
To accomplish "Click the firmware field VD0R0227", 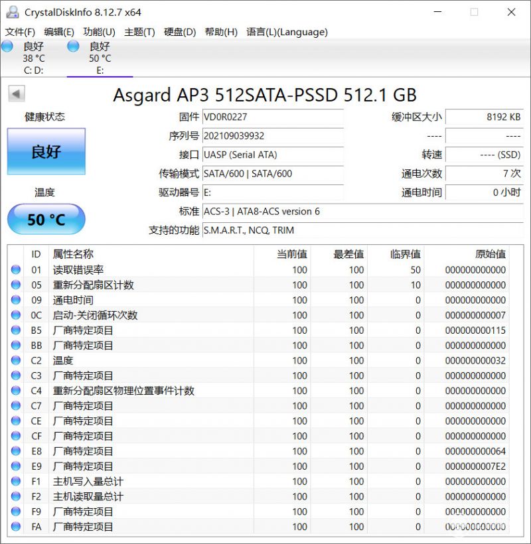I will coord(273,117).
